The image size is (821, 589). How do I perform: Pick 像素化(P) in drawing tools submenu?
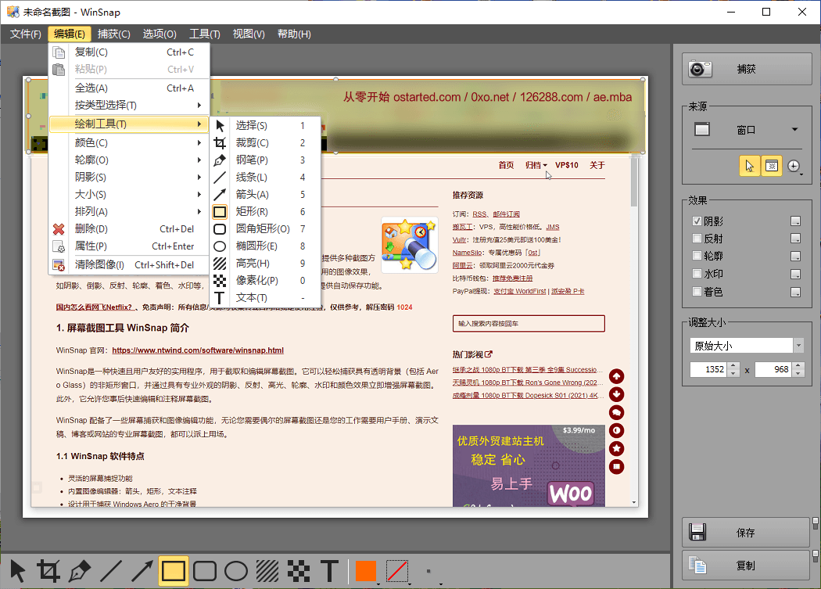(265, 280)
